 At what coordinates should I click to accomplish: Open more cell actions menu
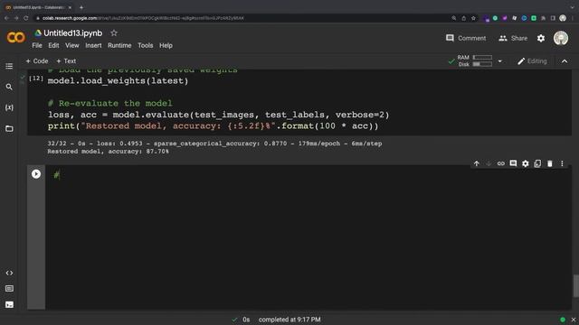tap(562, 163)
